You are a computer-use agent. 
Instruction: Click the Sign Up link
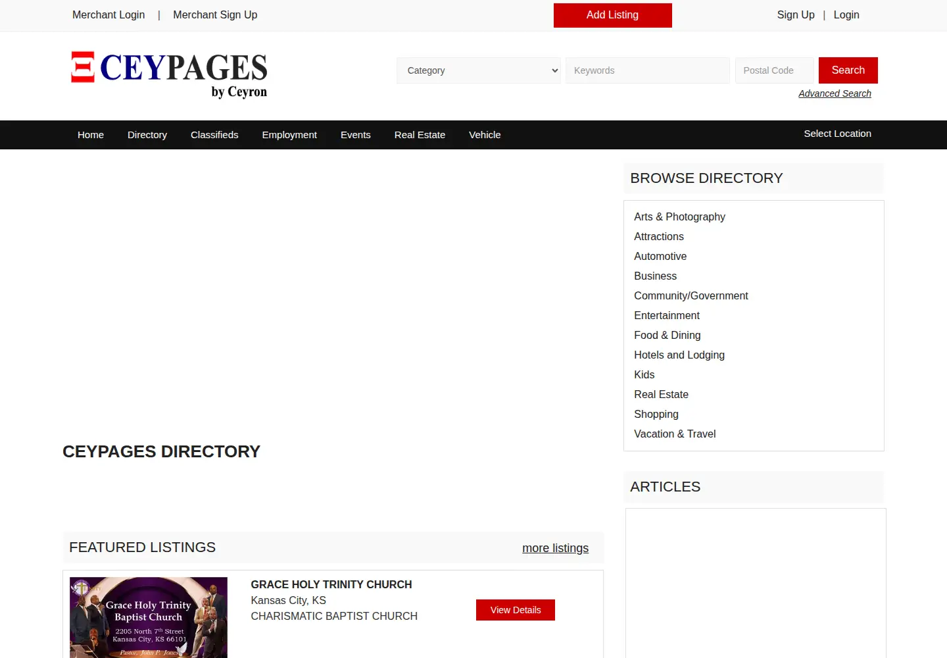tap(796, 14)
